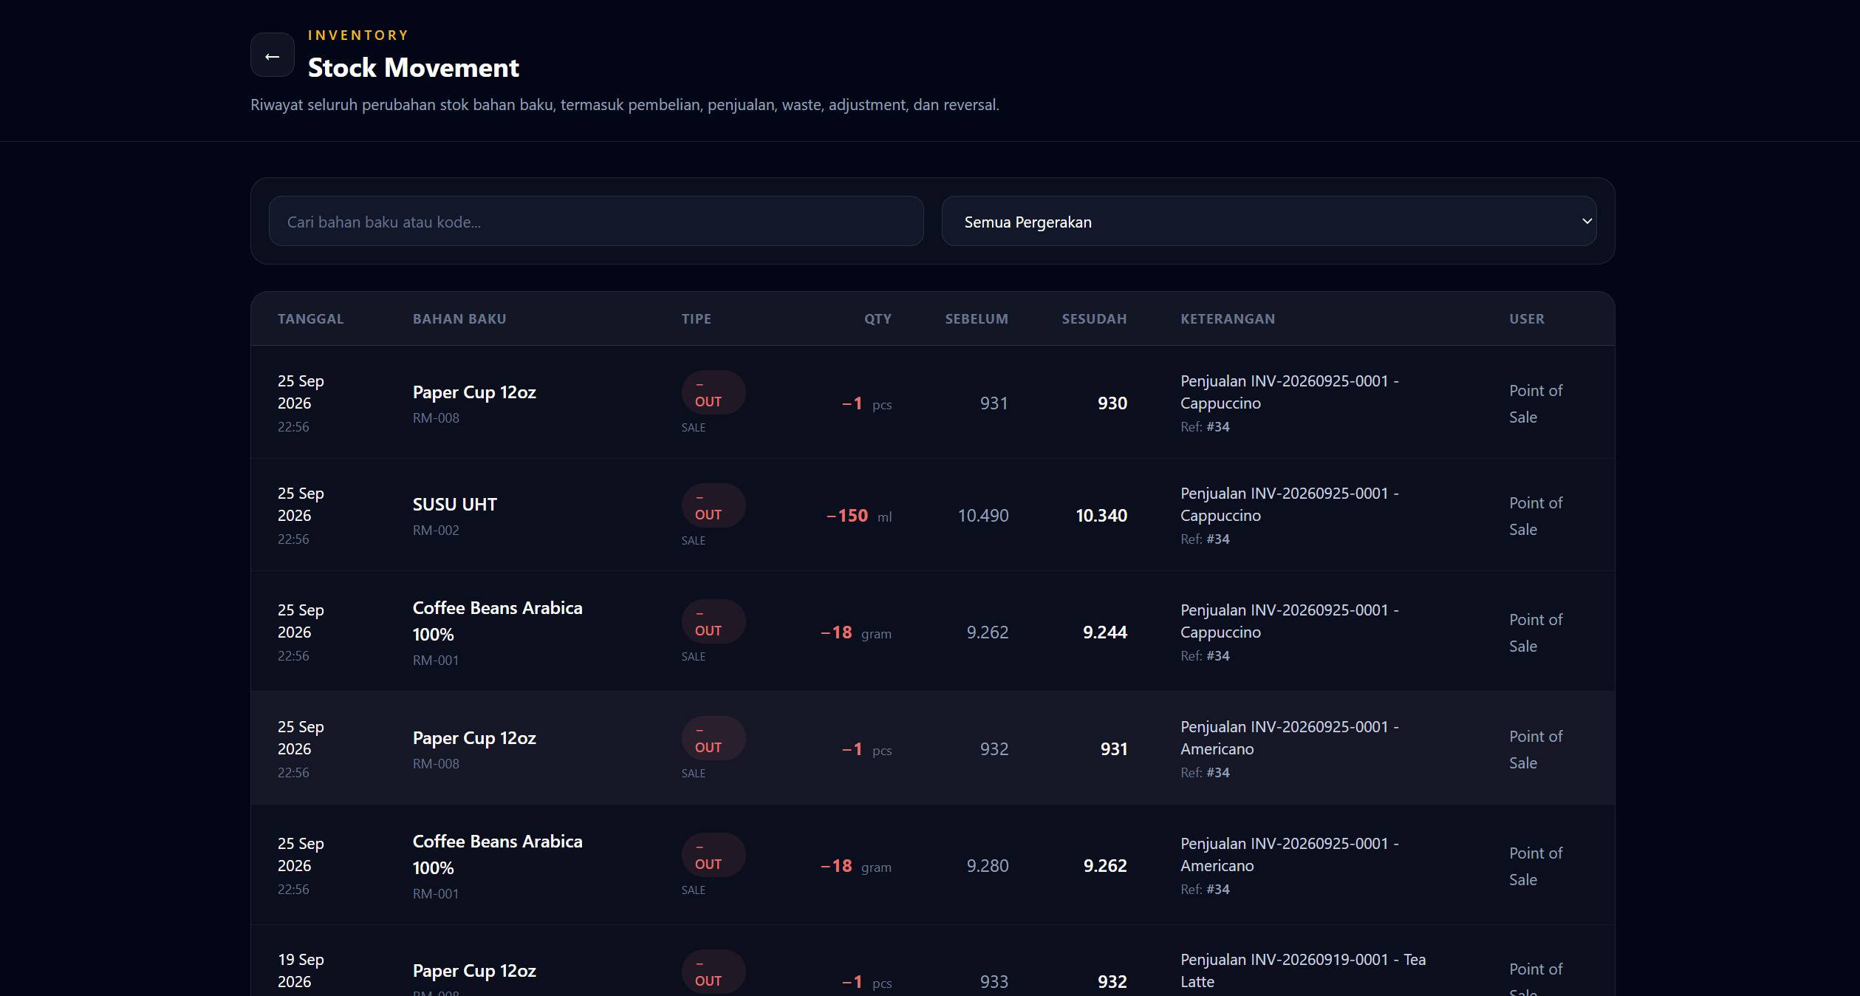Click the SESUDAH column header
Image resolution: width=1860 pixels, height=996 pixels.
[1094, 319]
